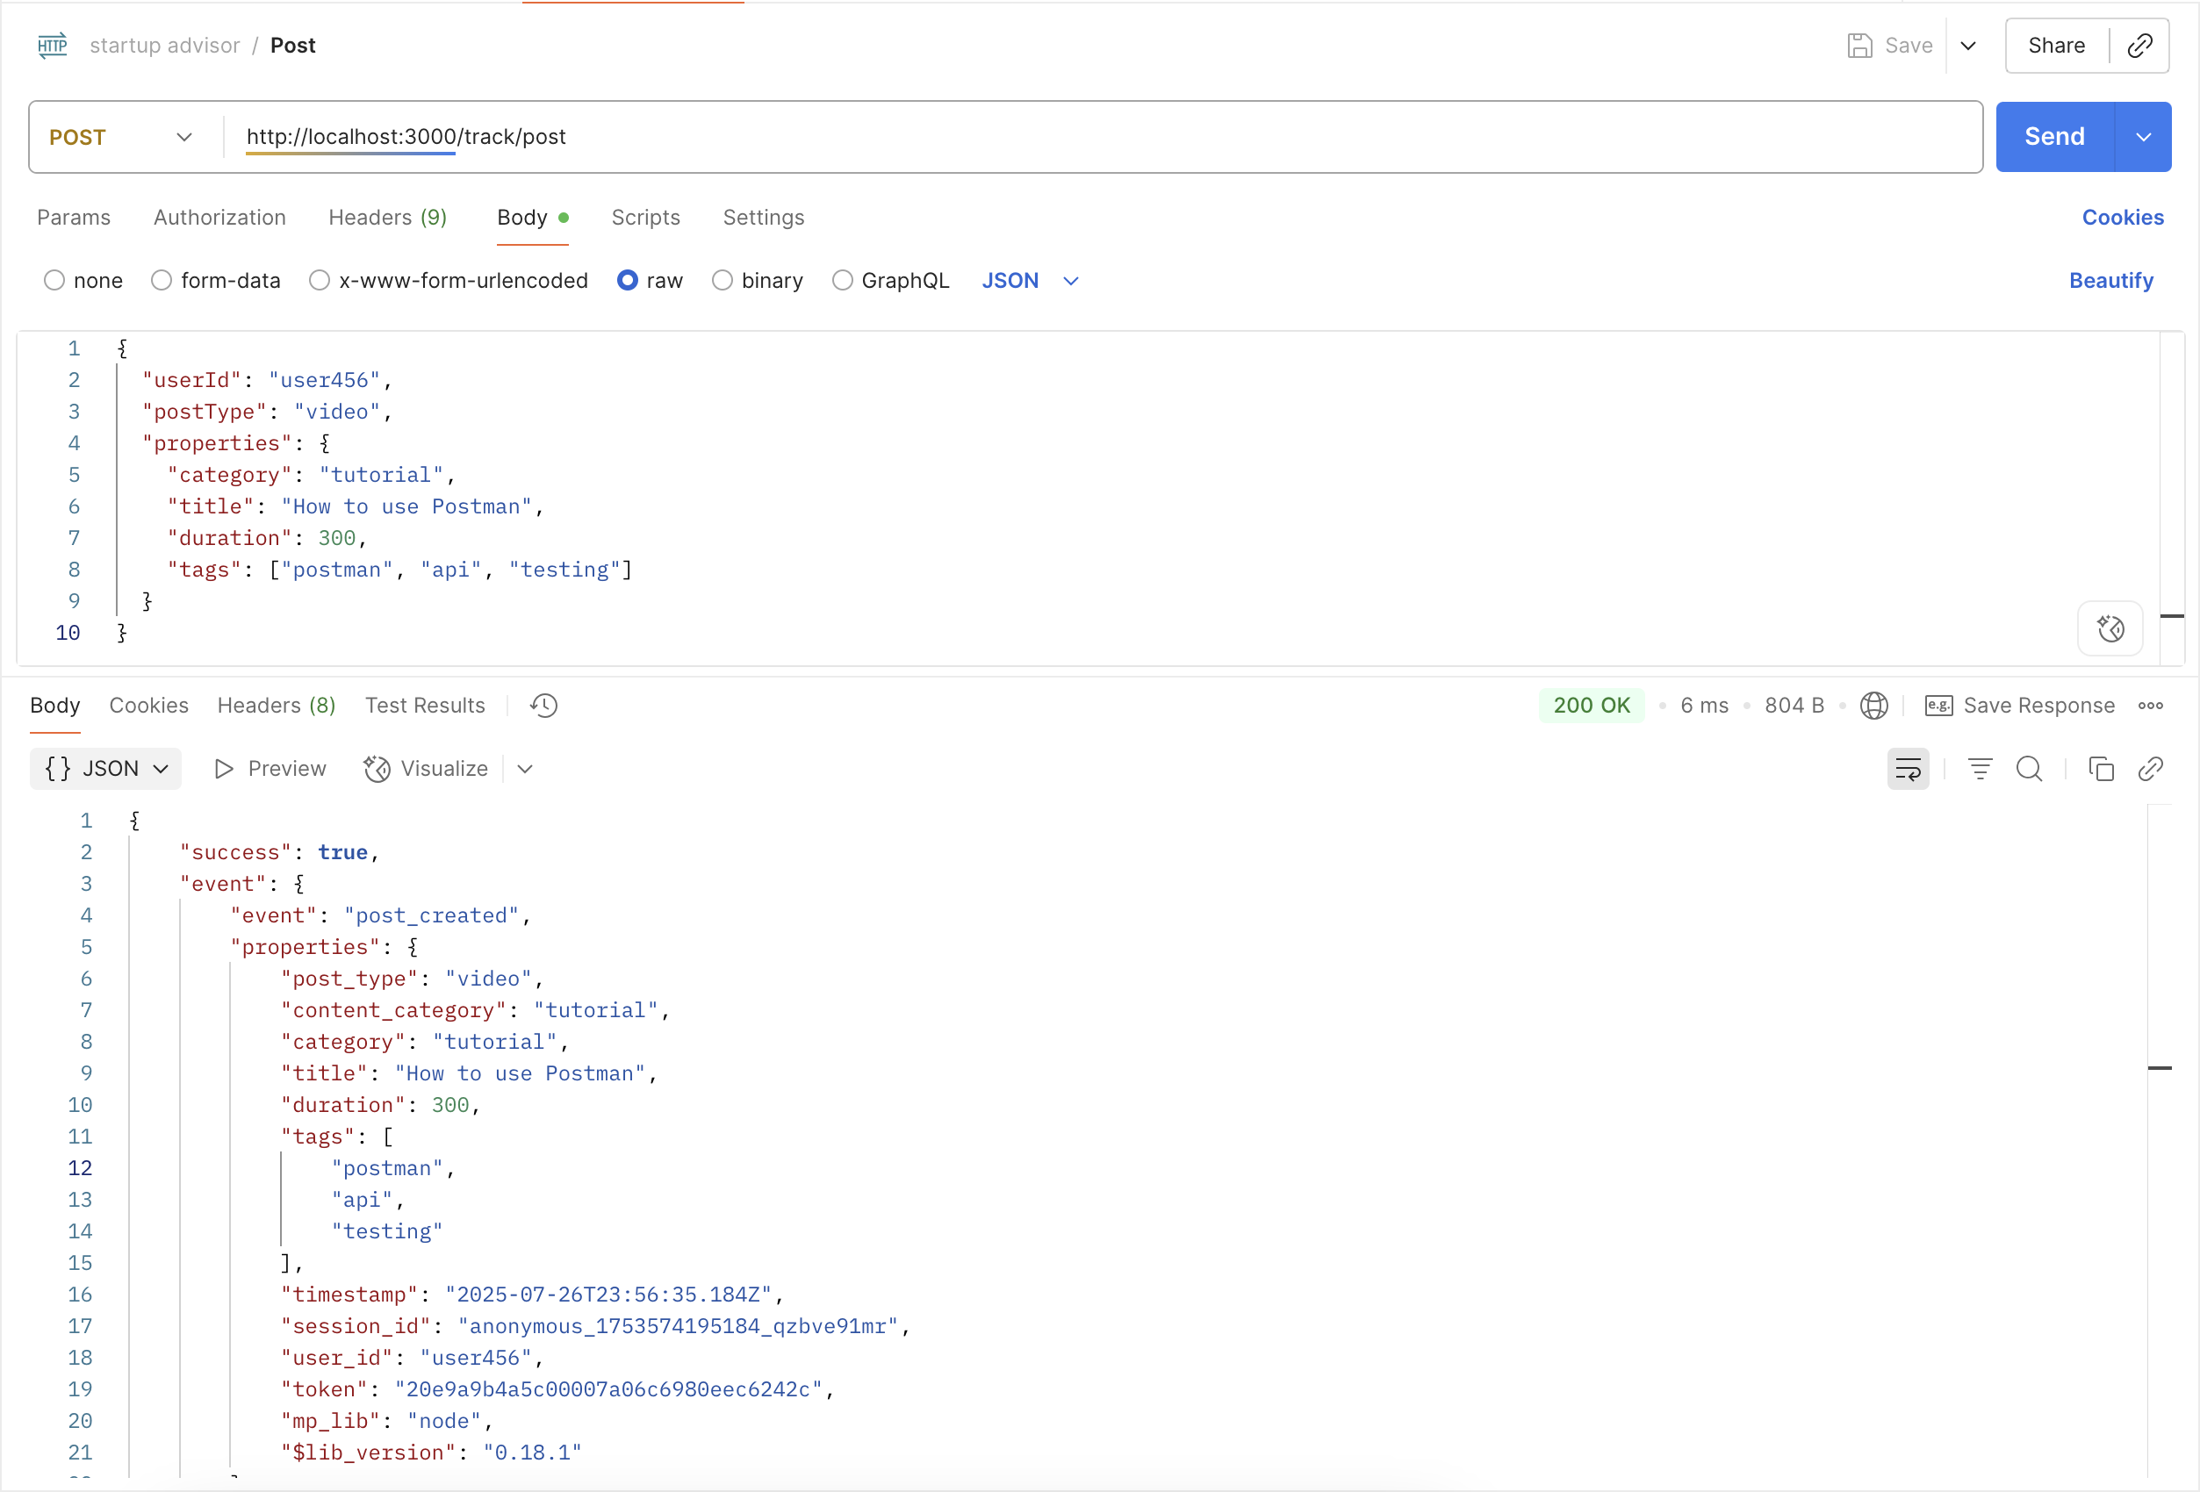The width and height of the screenshot is (2200, 1492).
Task: Open the POST method dropdown
Action: [x=121, y=137]
